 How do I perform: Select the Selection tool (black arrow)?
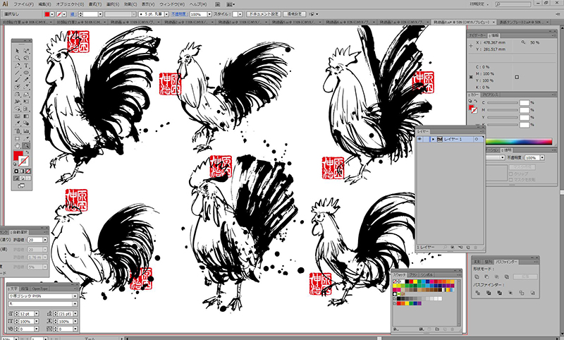17,51
